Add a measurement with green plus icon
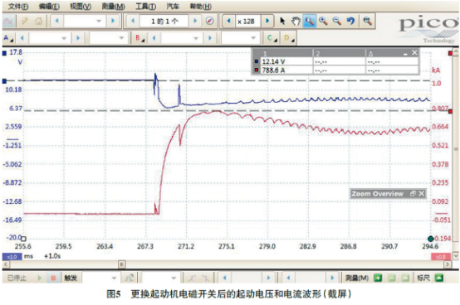Viewport: 460px width, 305px height. pos(378,278)
